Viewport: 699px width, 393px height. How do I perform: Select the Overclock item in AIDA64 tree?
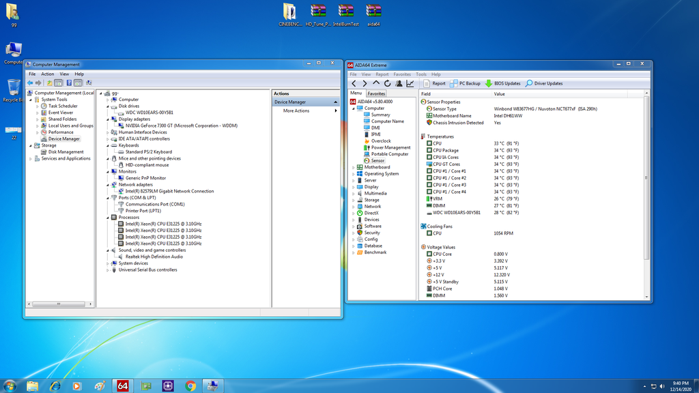(x=381, y=141)
